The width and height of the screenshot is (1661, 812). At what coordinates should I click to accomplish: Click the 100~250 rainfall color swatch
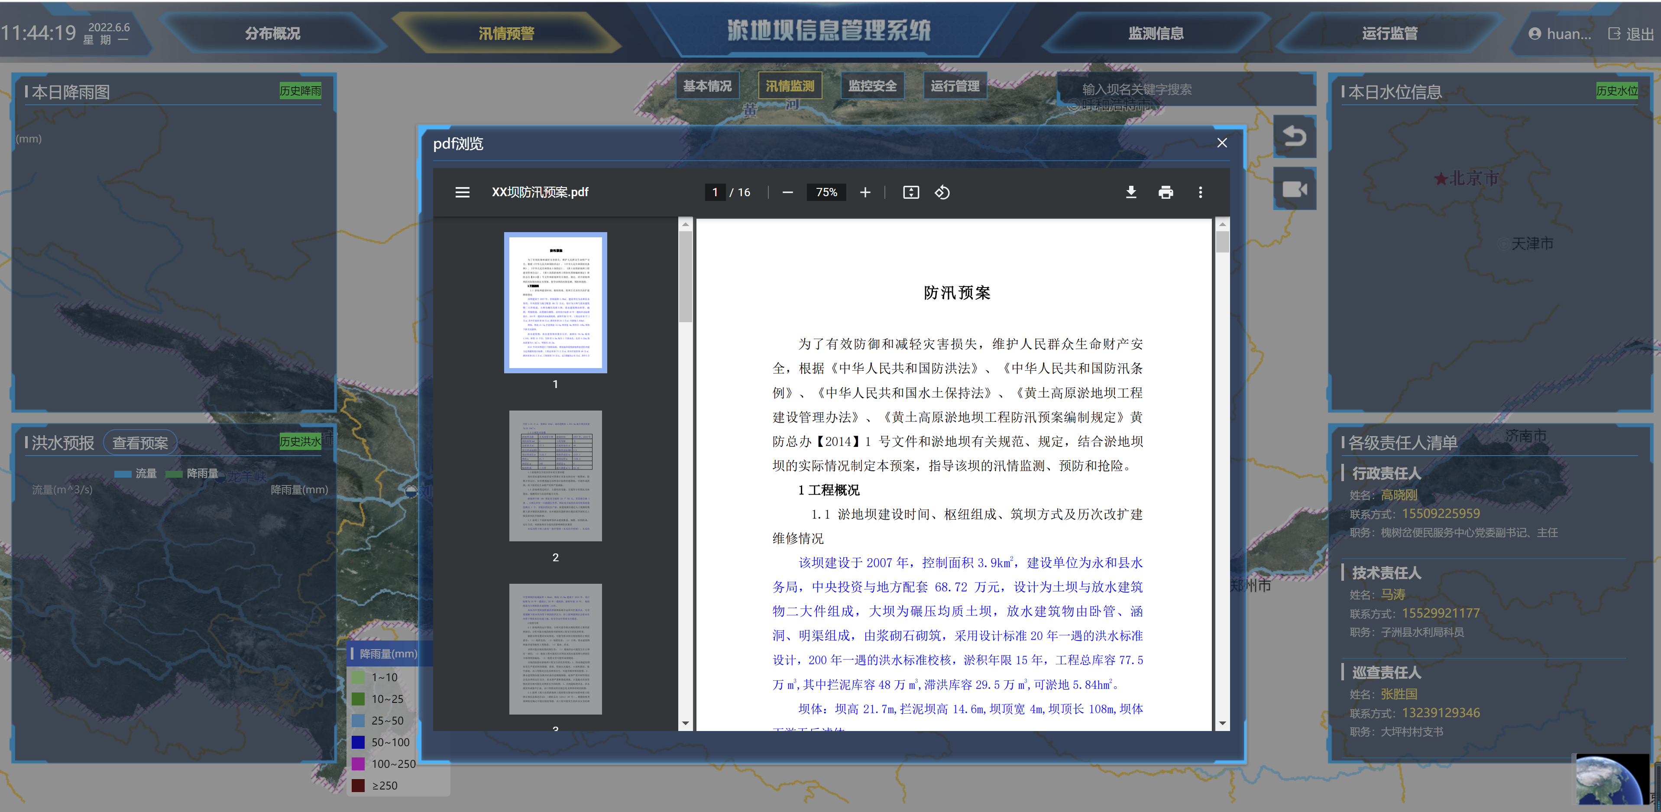point(358,763)
